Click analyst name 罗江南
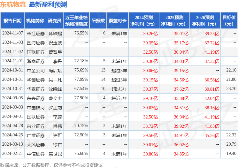 pyautogui.click(x=55, y=108)
